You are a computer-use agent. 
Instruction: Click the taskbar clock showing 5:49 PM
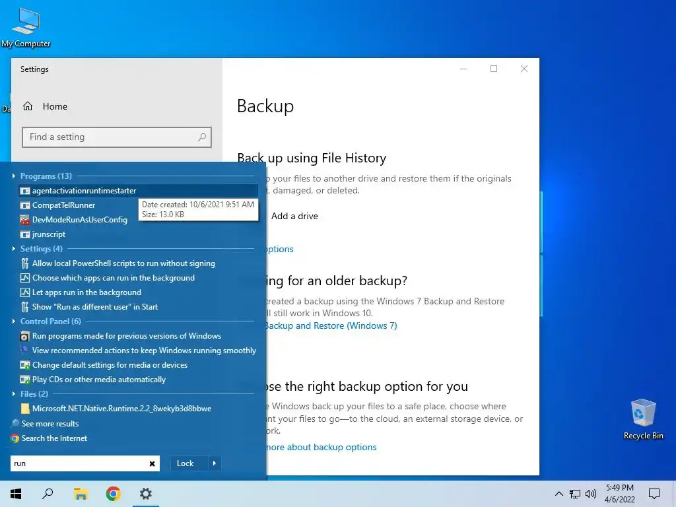pyautogui.click(x=619, y=494)
